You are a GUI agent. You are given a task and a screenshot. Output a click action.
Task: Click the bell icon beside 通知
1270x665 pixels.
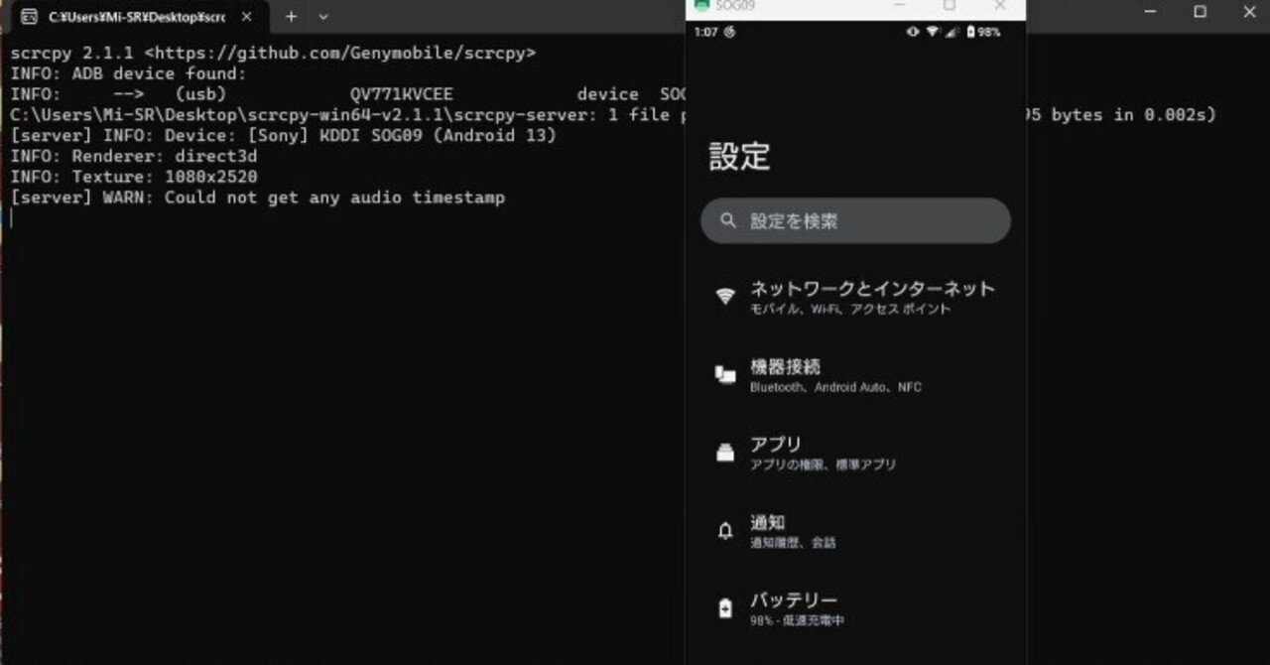click(725, 531)
